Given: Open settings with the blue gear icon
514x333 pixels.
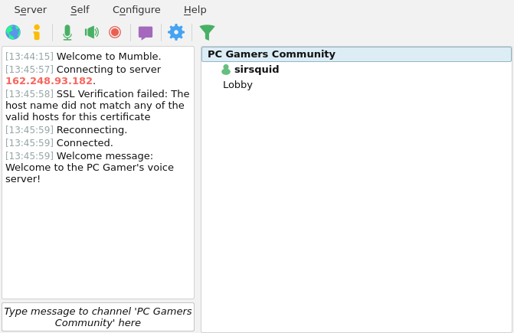Looking at the screenshot, I should pyautogui.click(x=176, y=32).
